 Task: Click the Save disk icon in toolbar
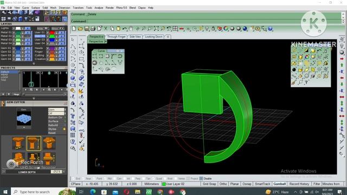(x=87, y=29)
